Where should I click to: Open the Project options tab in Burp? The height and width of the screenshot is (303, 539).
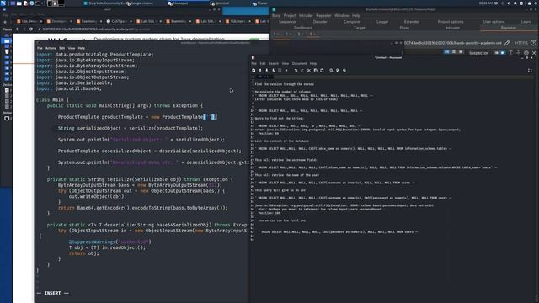(451, 22)
